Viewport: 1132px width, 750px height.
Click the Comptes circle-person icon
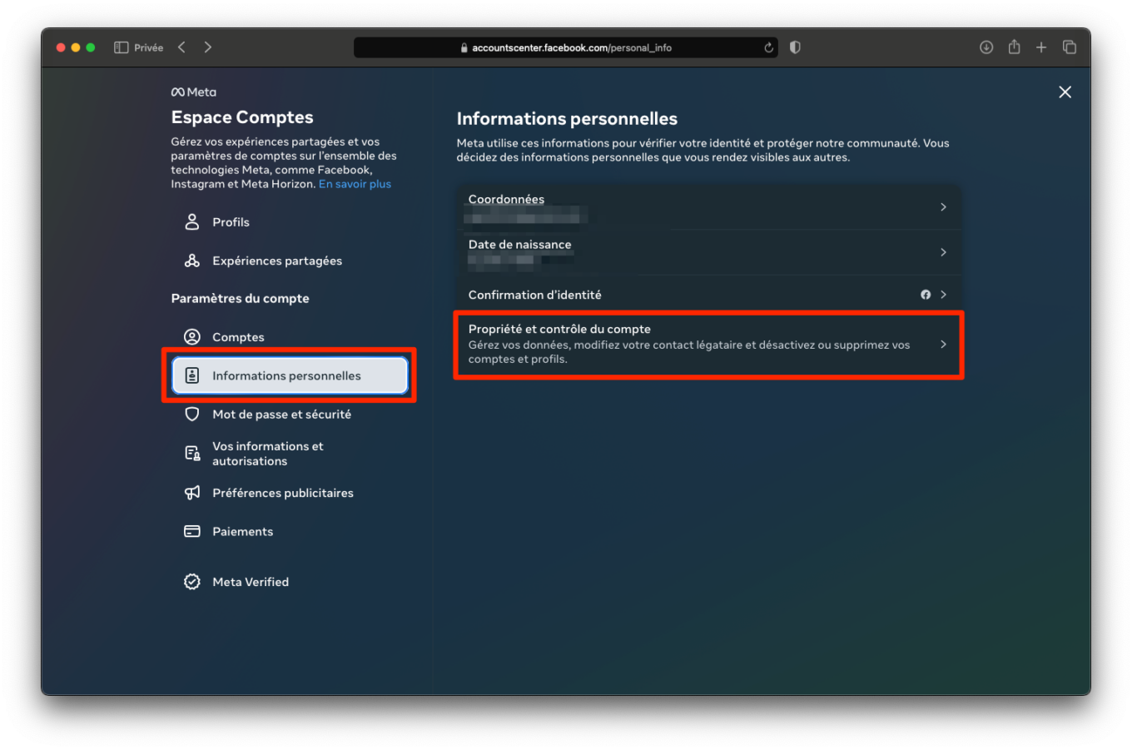pyautogui.click(x=192, y=337)
